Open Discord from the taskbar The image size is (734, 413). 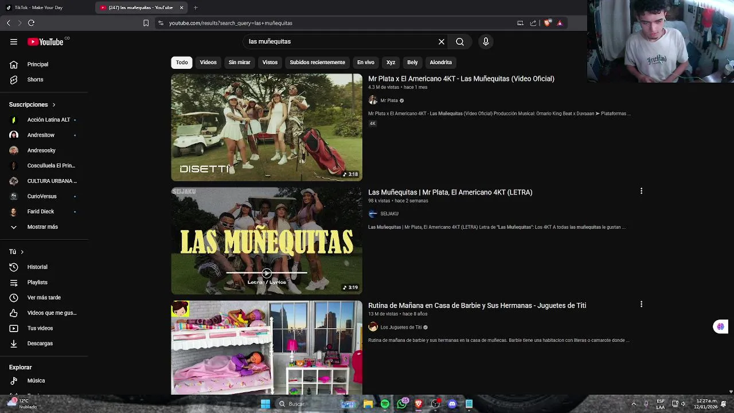(452, 404)
